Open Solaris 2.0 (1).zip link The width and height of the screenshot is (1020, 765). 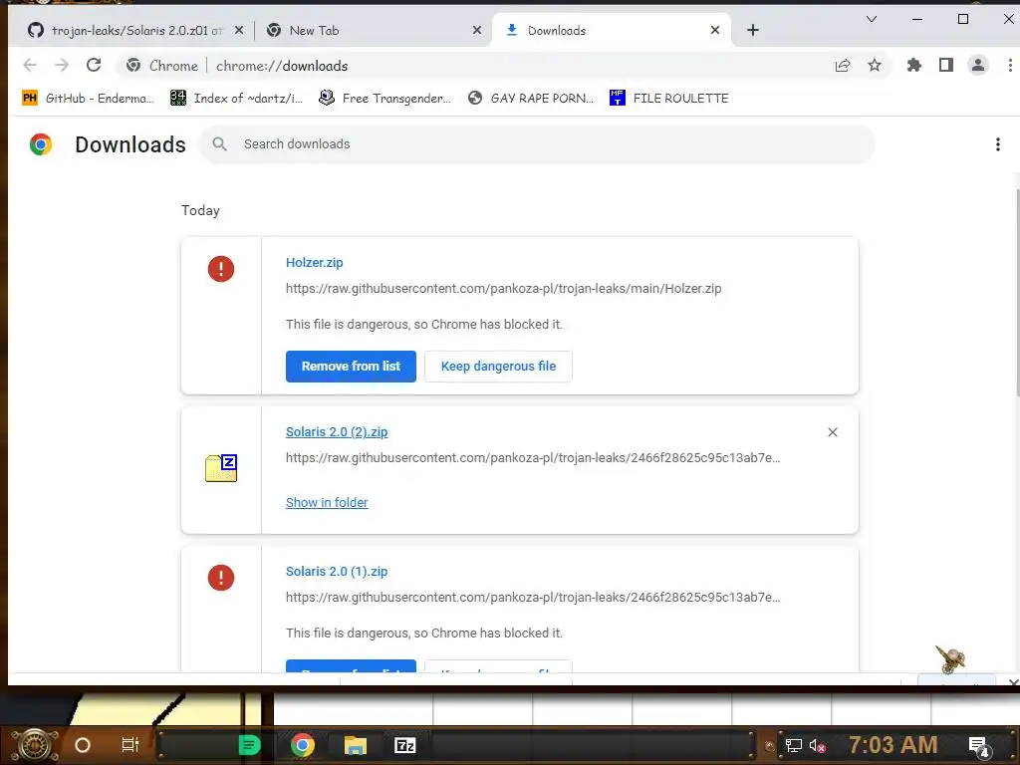[x=337, y=571]
